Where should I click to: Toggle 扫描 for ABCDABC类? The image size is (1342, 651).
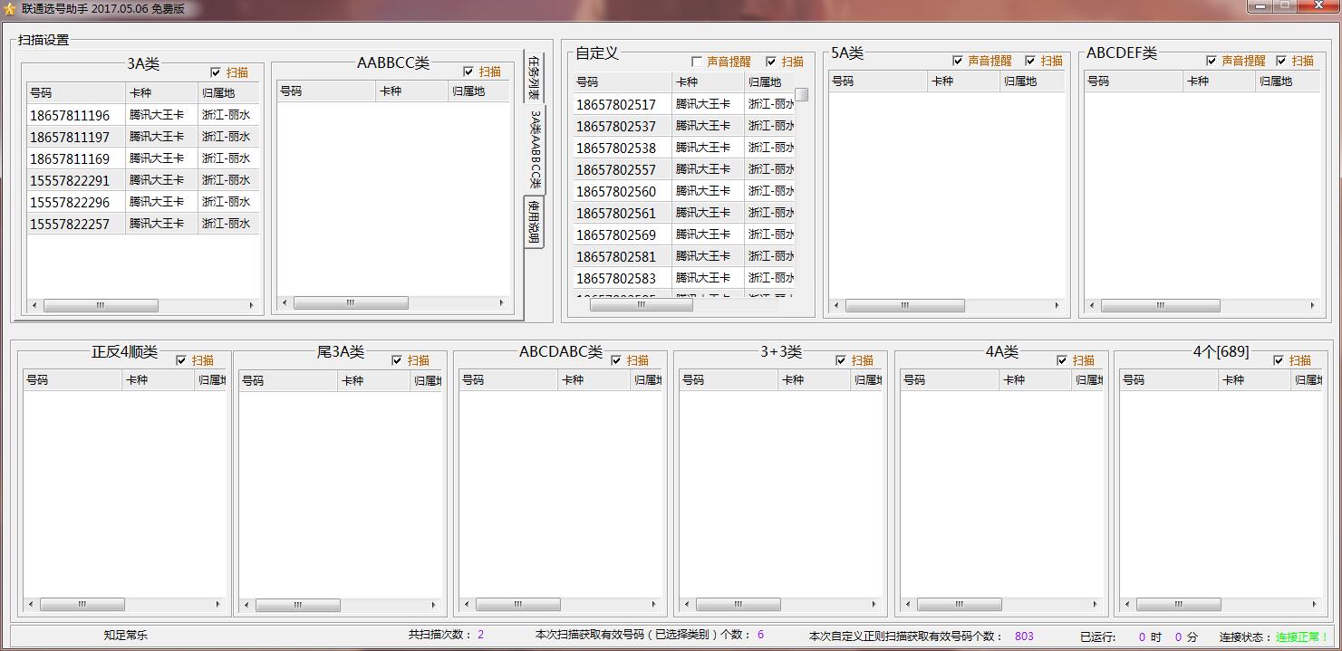click(616, 360)
